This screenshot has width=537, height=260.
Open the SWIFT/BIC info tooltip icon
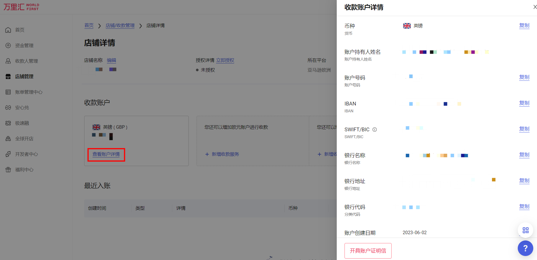(x=375, y=129)
